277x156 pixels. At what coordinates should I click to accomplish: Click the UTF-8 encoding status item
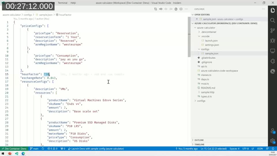(x=245, y=149)
